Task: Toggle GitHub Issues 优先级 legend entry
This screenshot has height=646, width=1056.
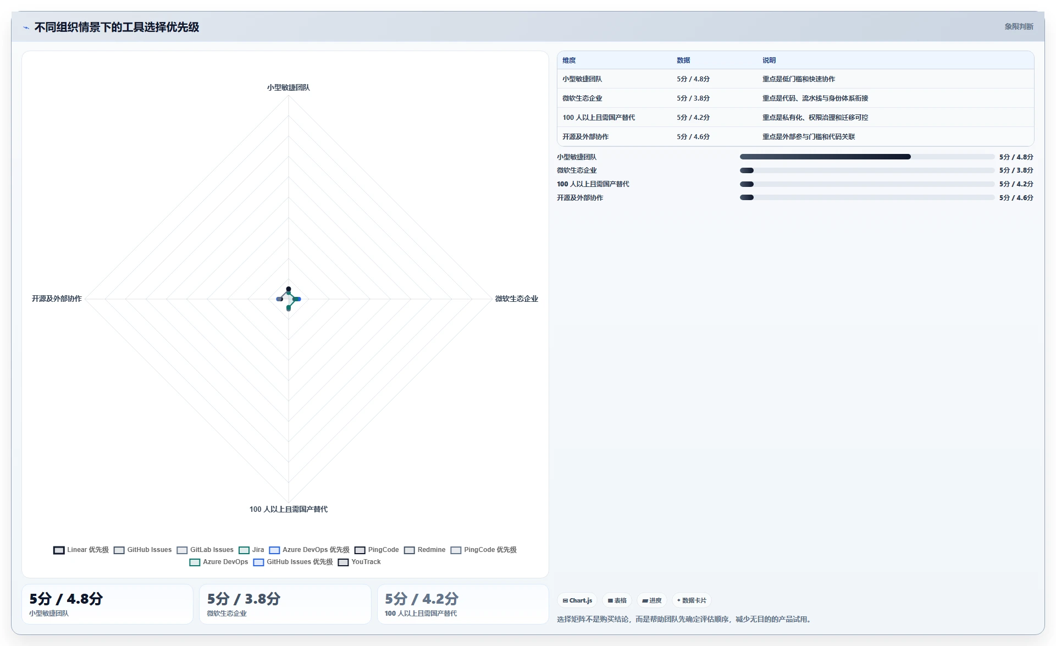Action: tap(292, 562)
